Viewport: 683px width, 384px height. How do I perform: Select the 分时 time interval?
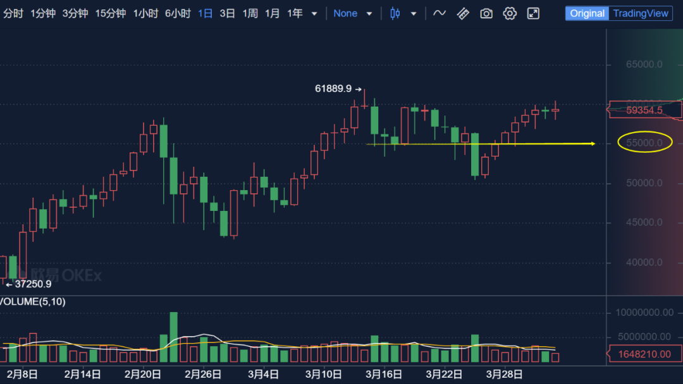click(x=13, y=13)
